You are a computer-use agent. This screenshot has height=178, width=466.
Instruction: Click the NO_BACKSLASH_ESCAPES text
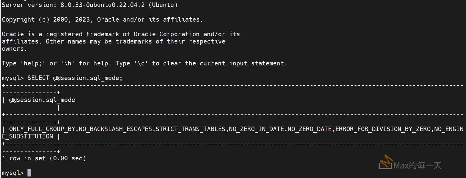point(115,129)
